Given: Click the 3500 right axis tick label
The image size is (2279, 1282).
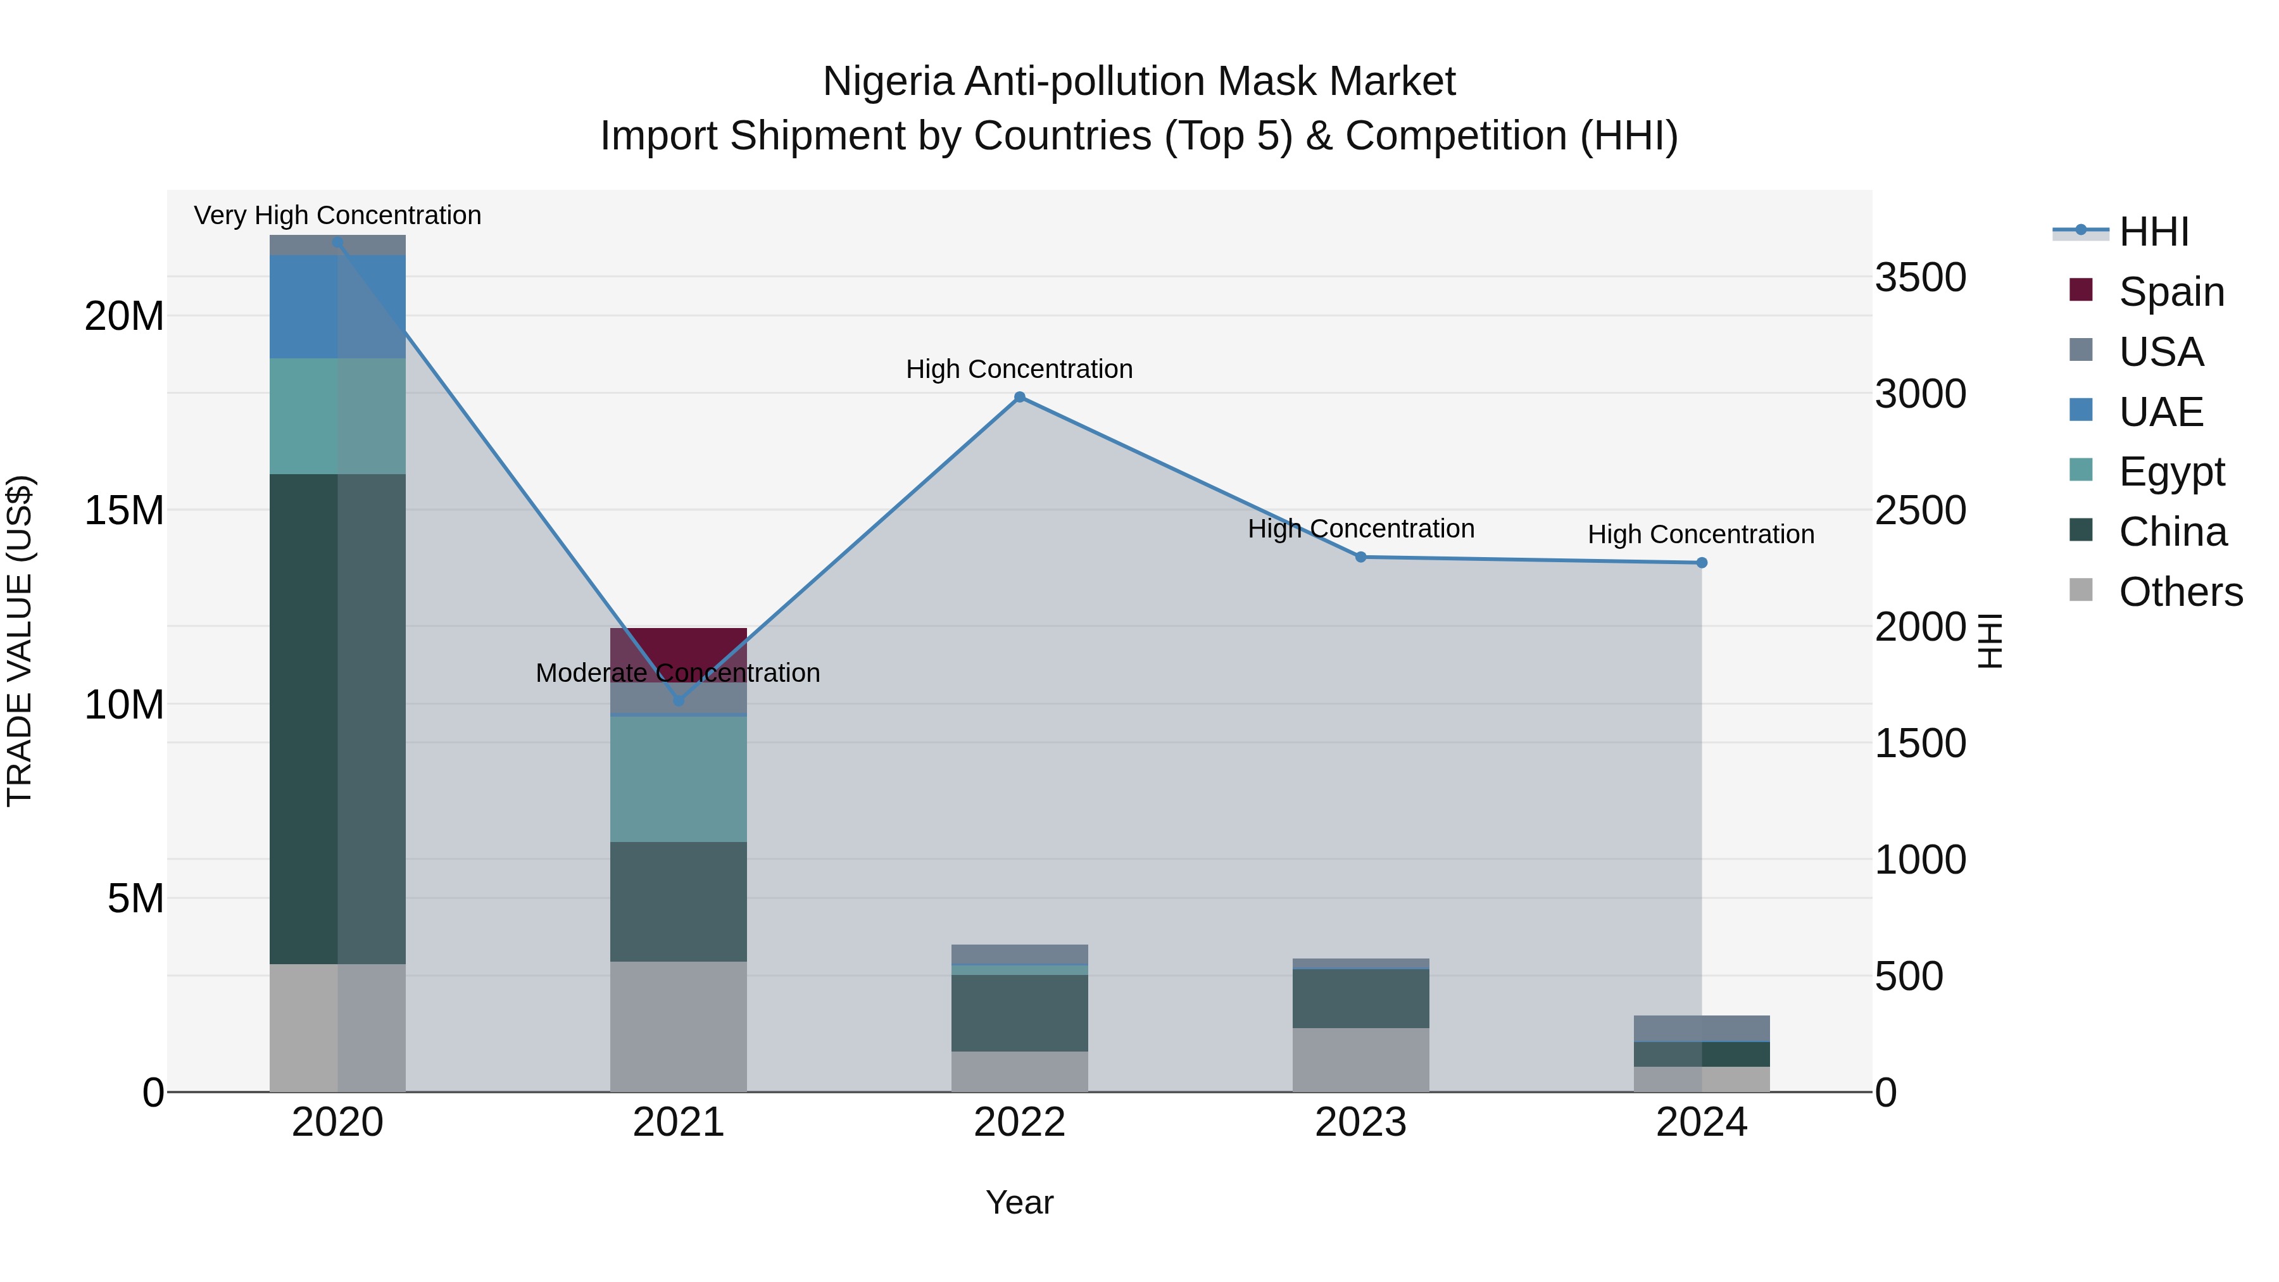Looking at the screenshot, I should 1921,278.
